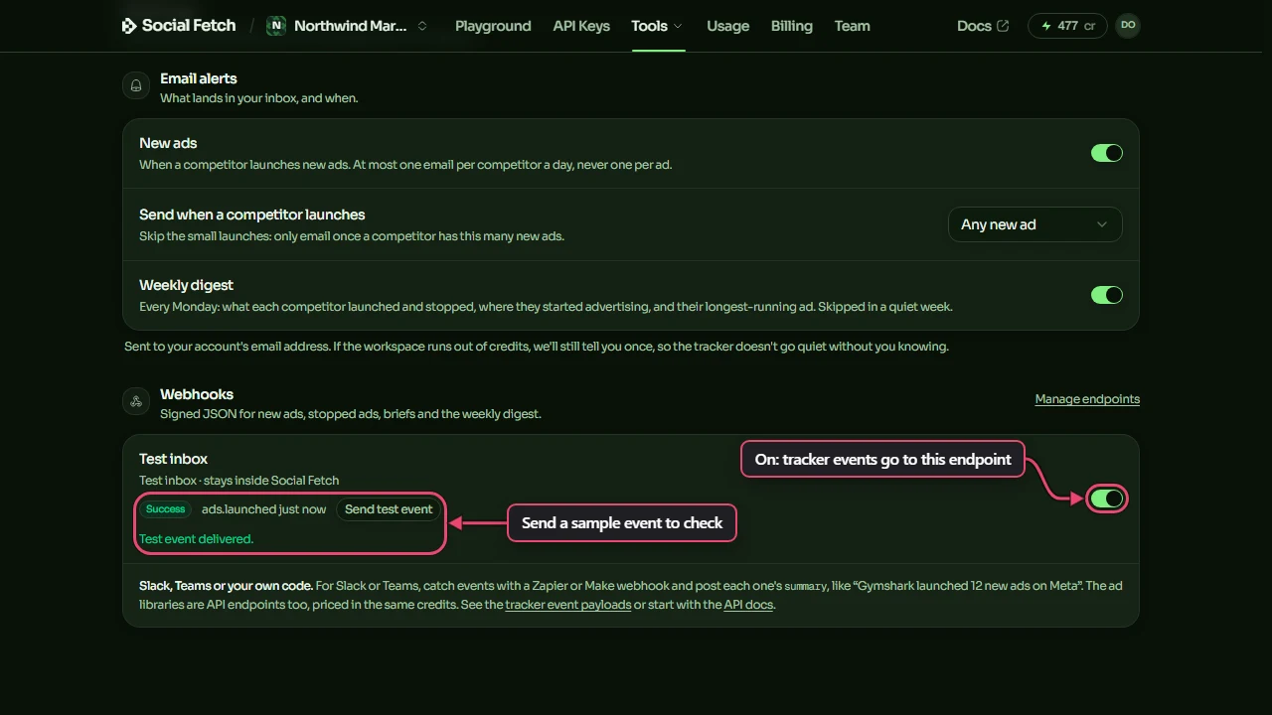Click the Webhooks section icon
Image resolution: width=1272 pixels, height=715 pixels.
[136, 402]
